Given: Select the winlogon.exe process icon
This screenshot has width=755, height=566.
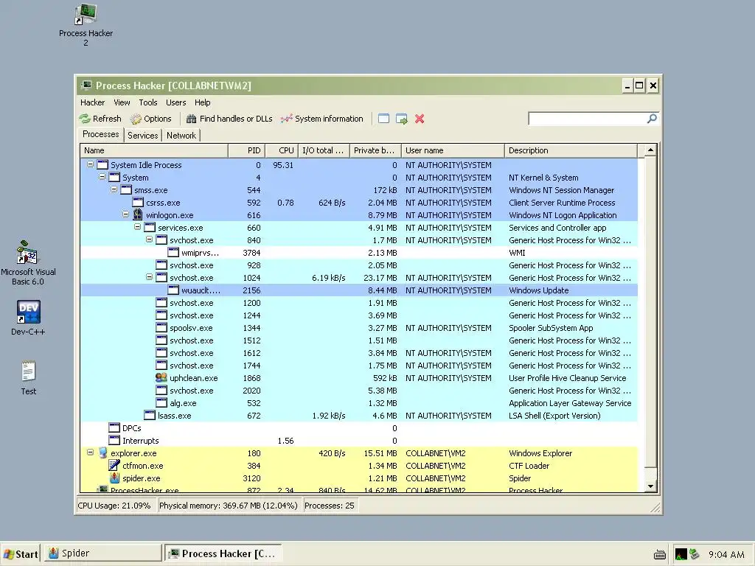Looking at the screenshot, I should click(x=138, y=214).
